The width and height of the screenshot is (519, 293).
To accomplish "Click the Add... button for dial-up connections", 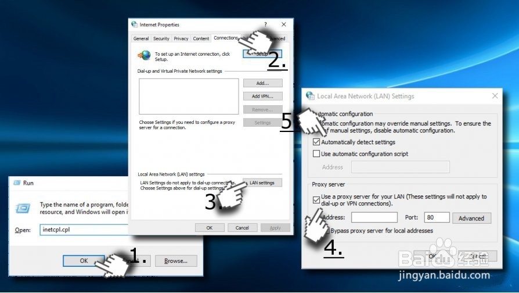I will pyautogui.click(x=263, y=83).
